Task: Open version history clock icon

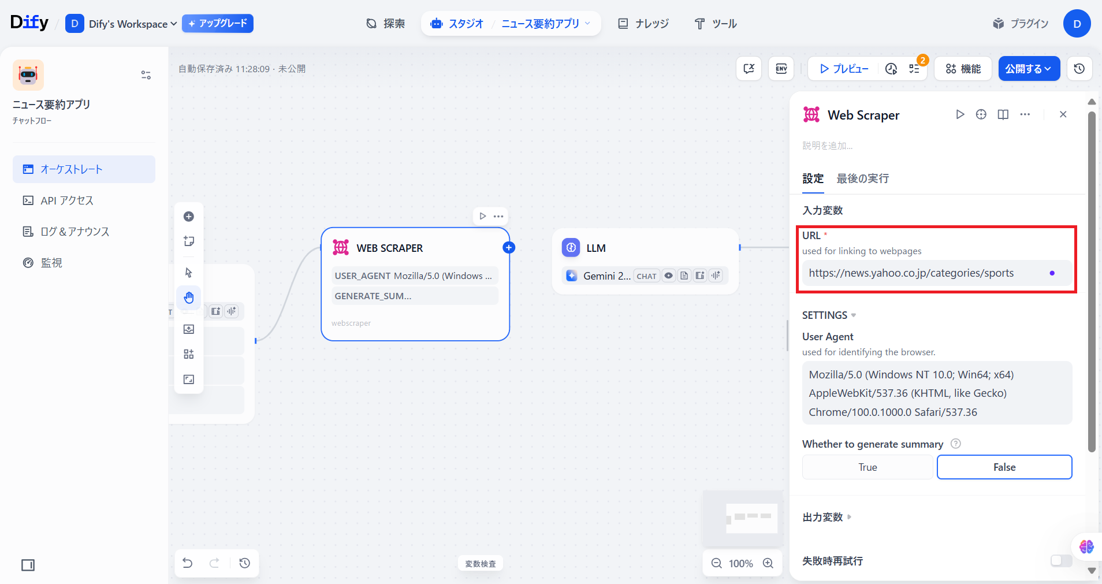Action: (1079, 69)
